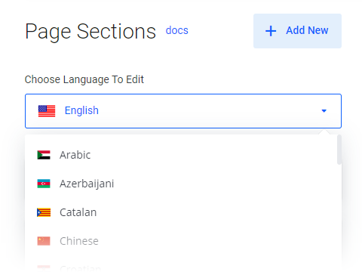The image size is (362, 272).
Task: Click the English language combo box
Action: tap(183, 111)
